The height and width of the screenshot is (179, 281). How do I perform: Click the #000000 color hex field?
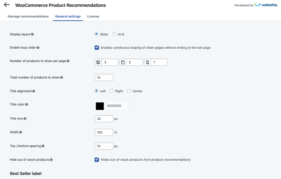pos(117,106)
